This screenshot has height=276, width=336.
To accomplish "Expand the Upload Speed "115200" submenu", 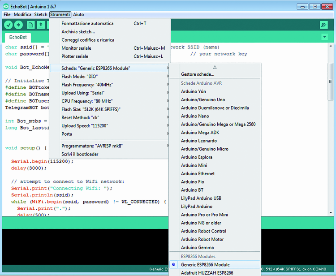I will tap(85, 126).
